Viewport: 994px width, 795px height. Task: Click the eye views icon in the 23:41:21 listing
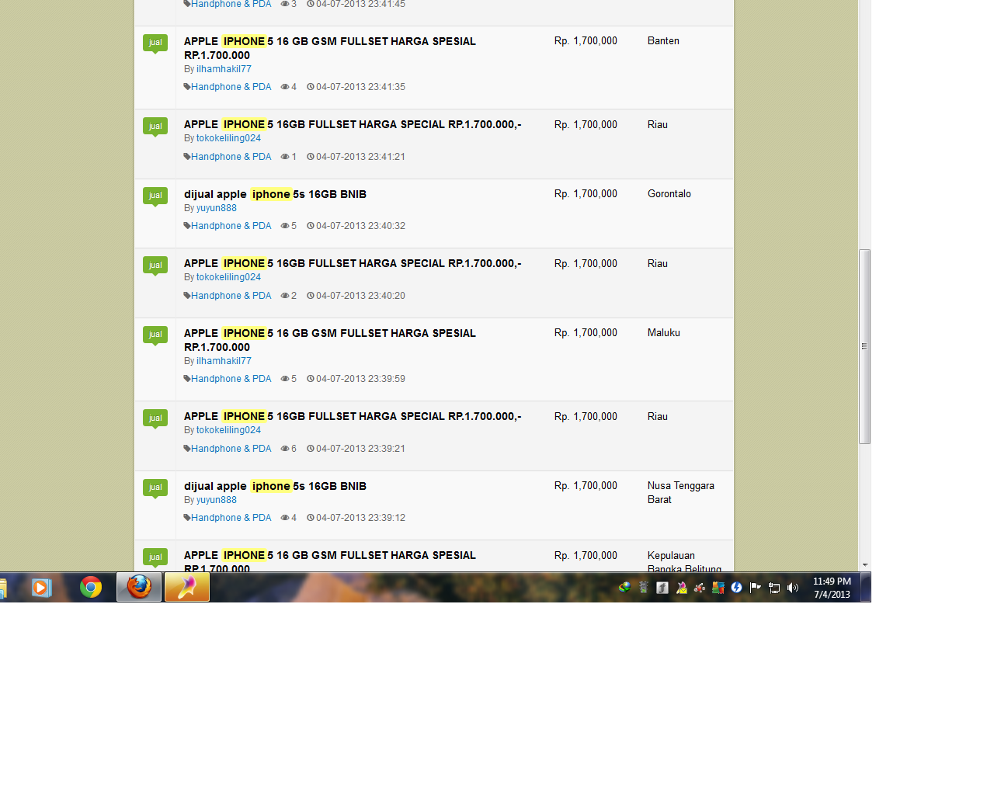(x=285, y=157)
